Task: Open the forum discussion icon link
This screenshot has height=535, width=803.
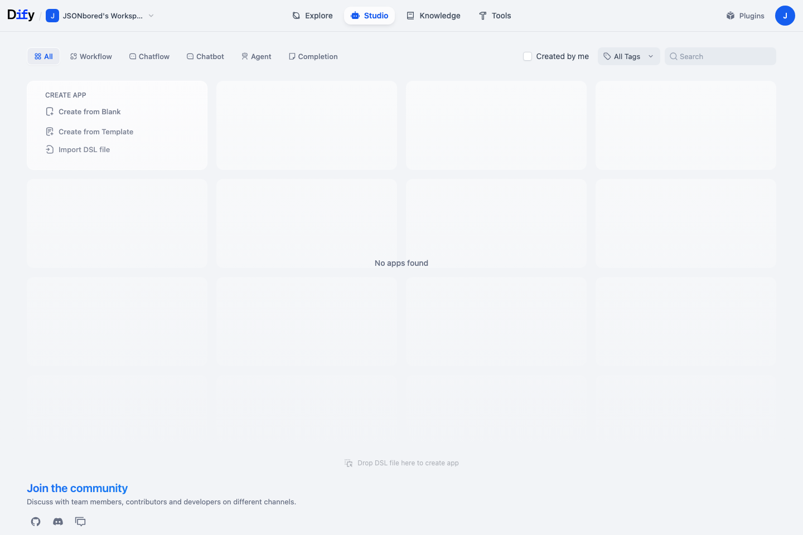Action: 80,522
